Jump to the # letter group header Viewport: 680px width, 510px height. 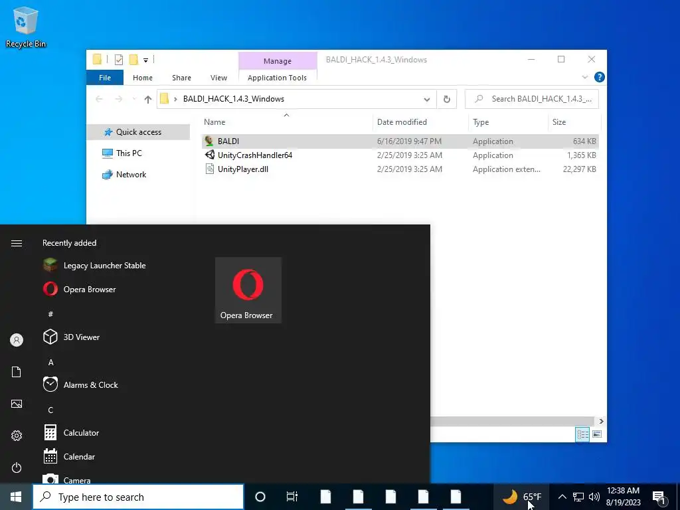coord(50,313)
